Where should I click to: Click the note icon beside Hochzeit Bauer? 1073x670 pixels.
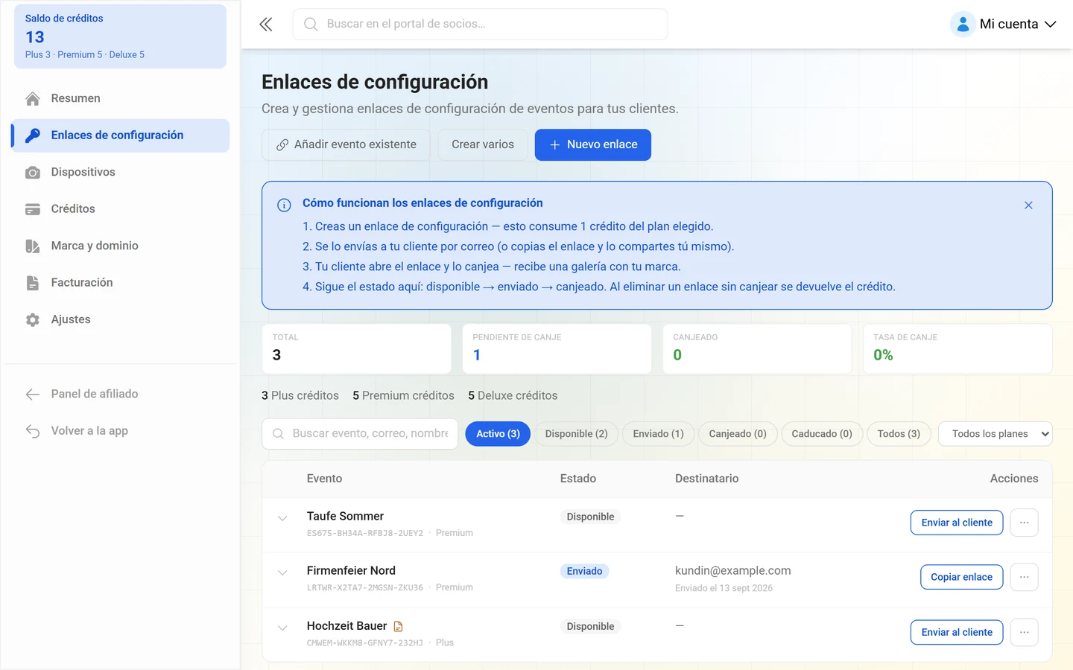point(398,627)
